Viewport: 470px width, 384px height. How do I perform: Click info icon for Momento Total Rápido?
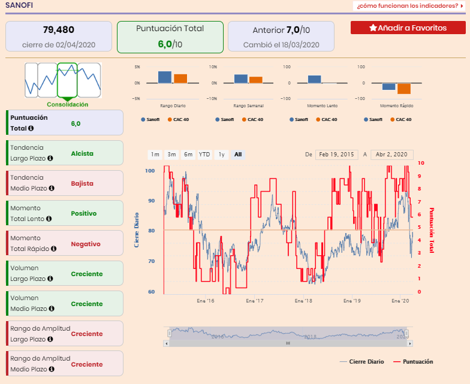click(x=54, y=249)
